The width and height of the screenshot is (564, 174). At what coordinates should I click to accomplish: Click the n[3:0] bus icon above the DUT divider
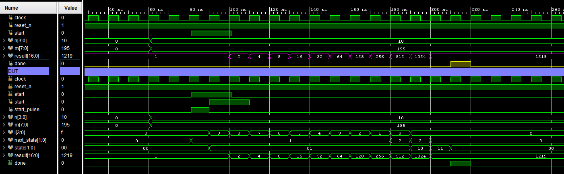10,41
